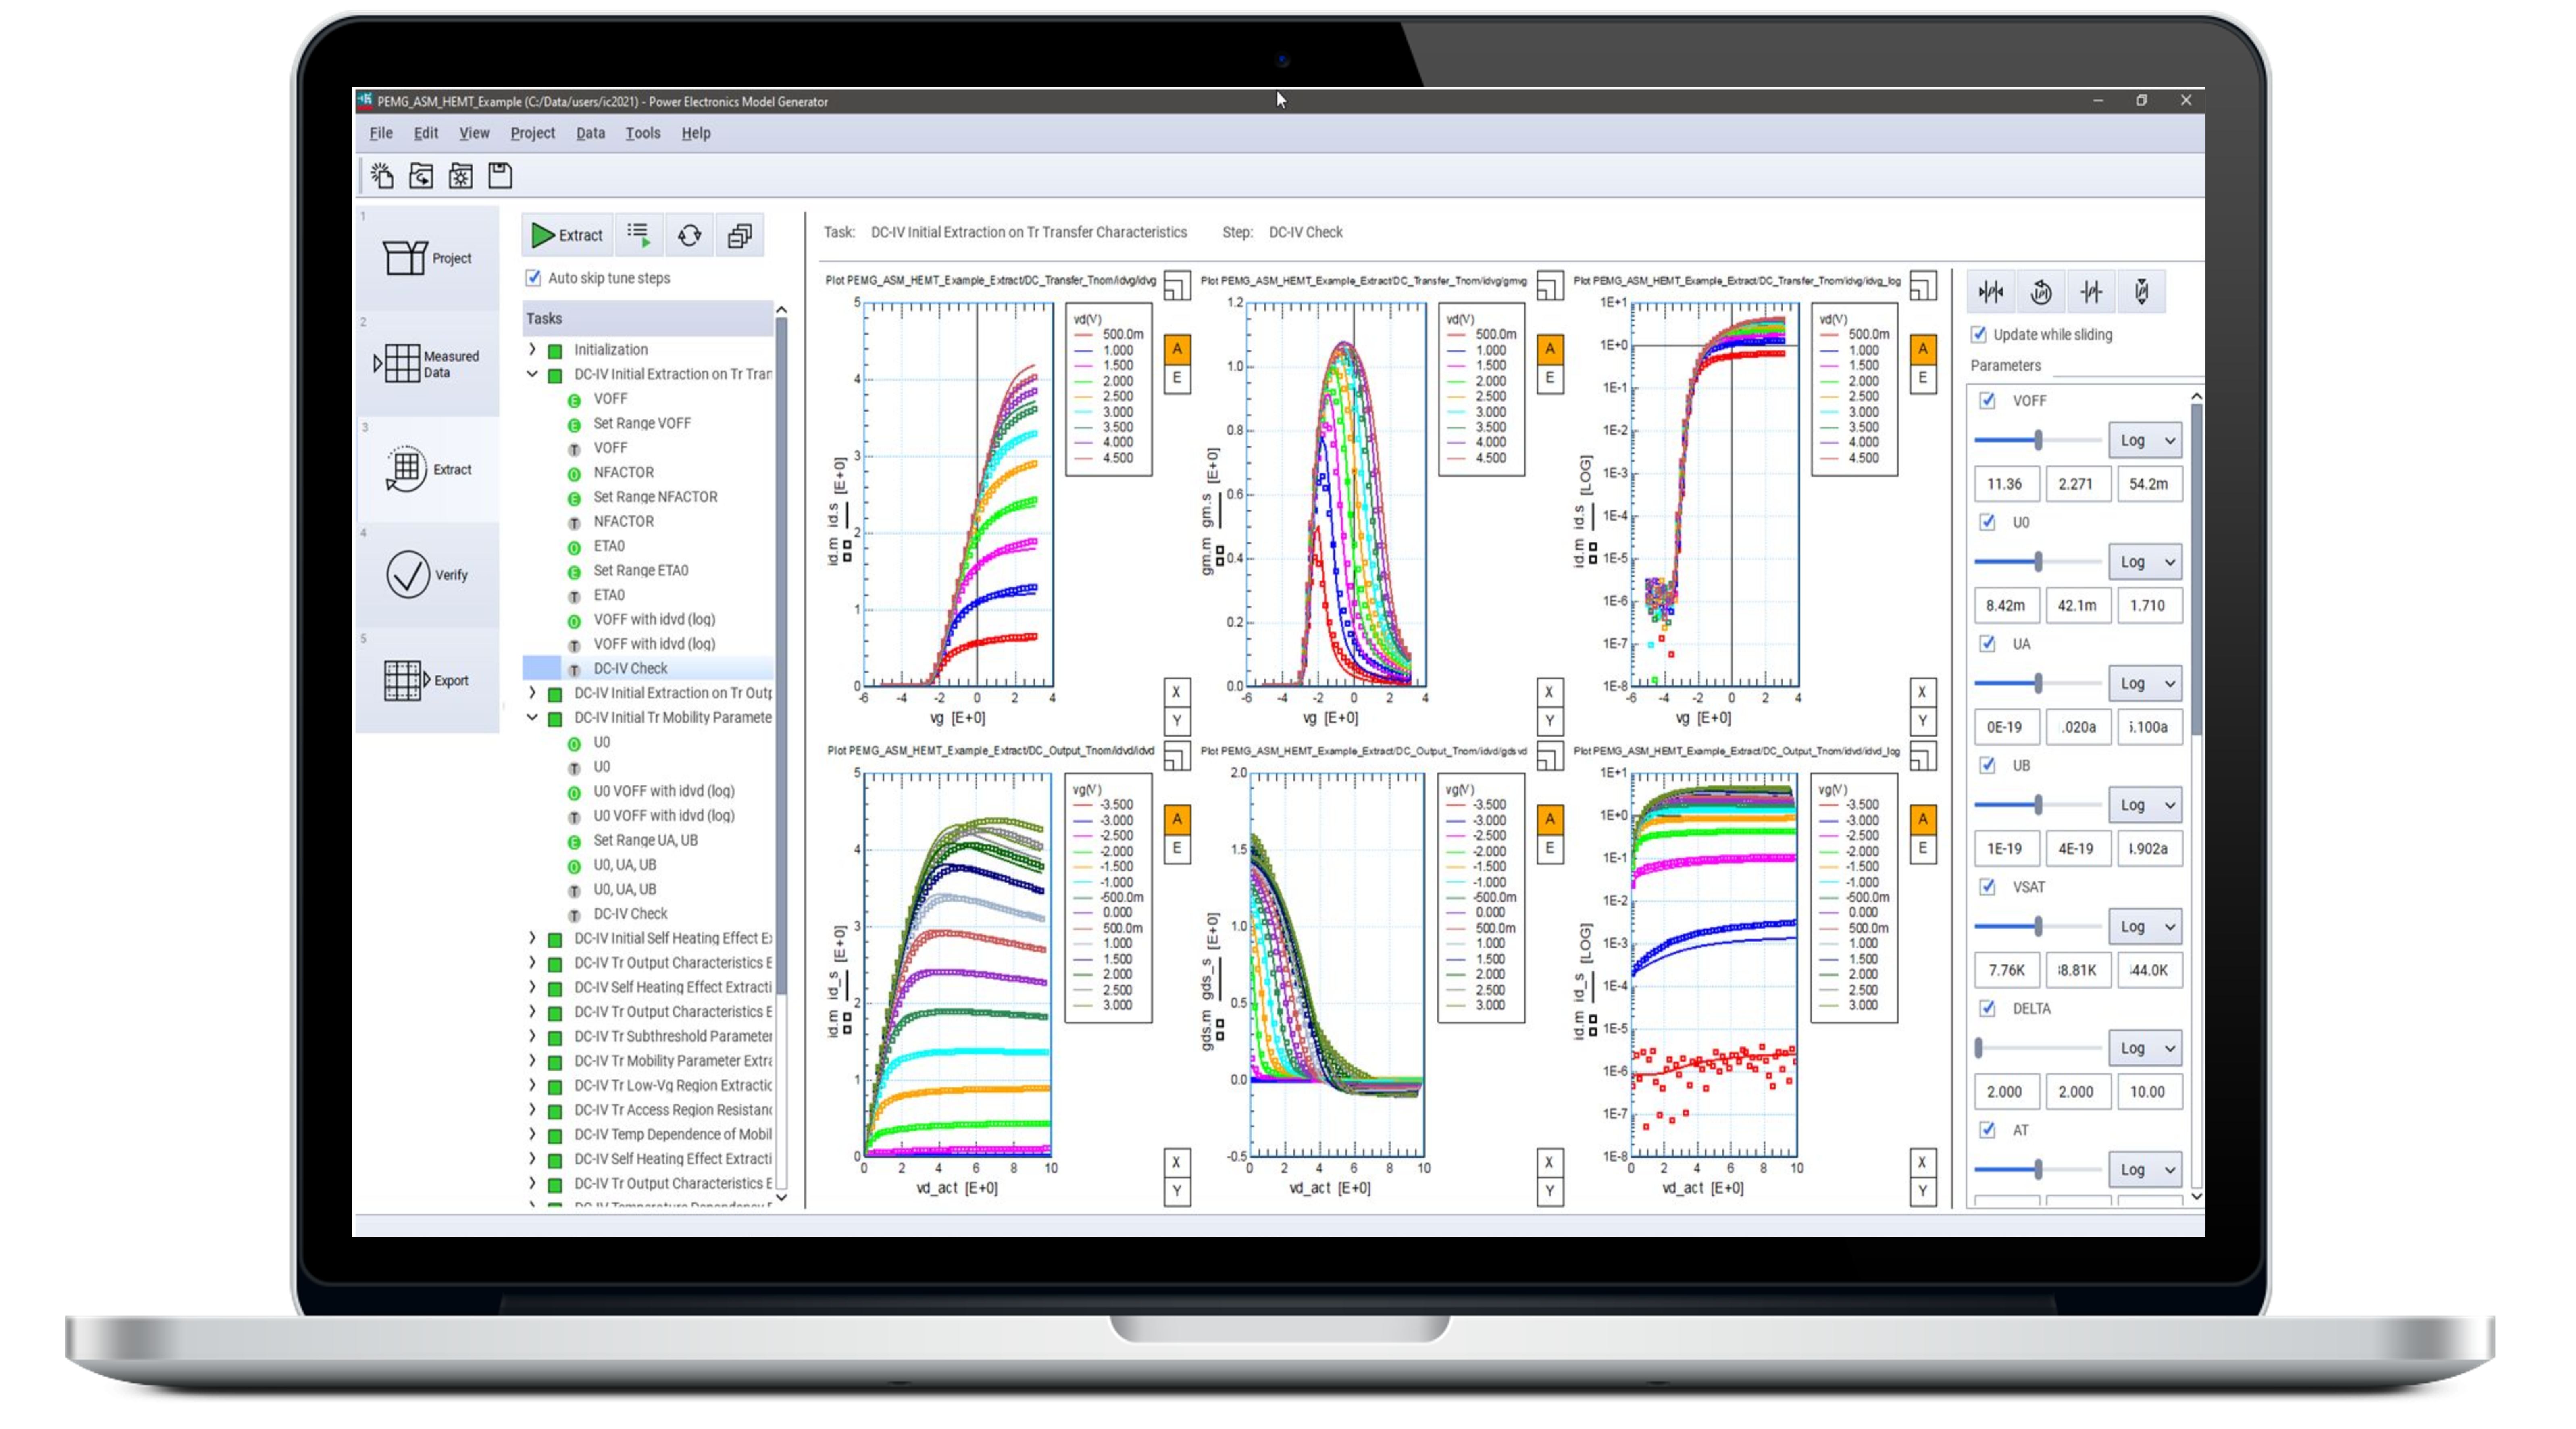Image resolution: width=2576 pixels, height=1429 pixels.
Task: Go to the Extract workflow step
Action: tap(428, 469)
